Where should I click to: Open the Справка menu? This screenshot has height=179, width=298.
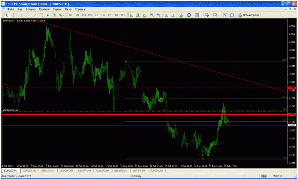click(x=80, y=9)
